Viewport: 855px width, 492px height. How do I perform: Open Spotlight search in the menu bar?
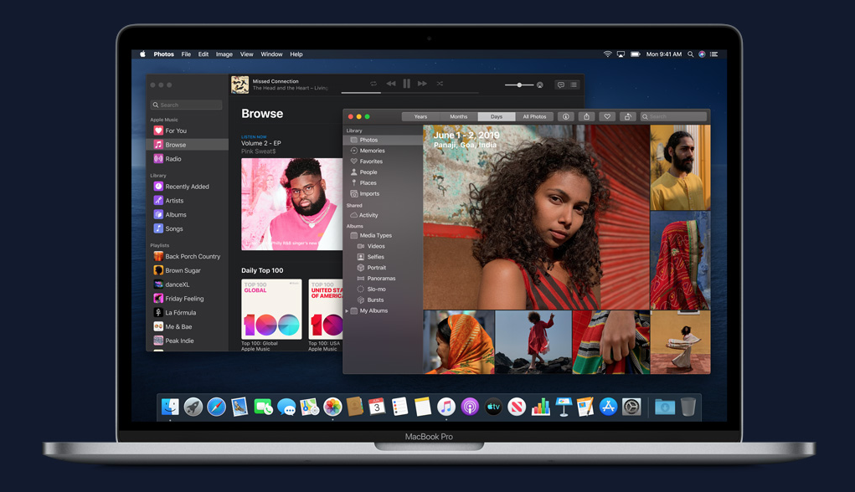coord(690,54)
